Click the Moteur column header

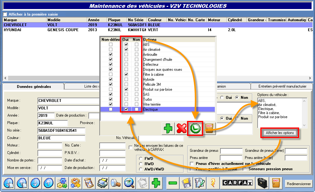point(217,20)
